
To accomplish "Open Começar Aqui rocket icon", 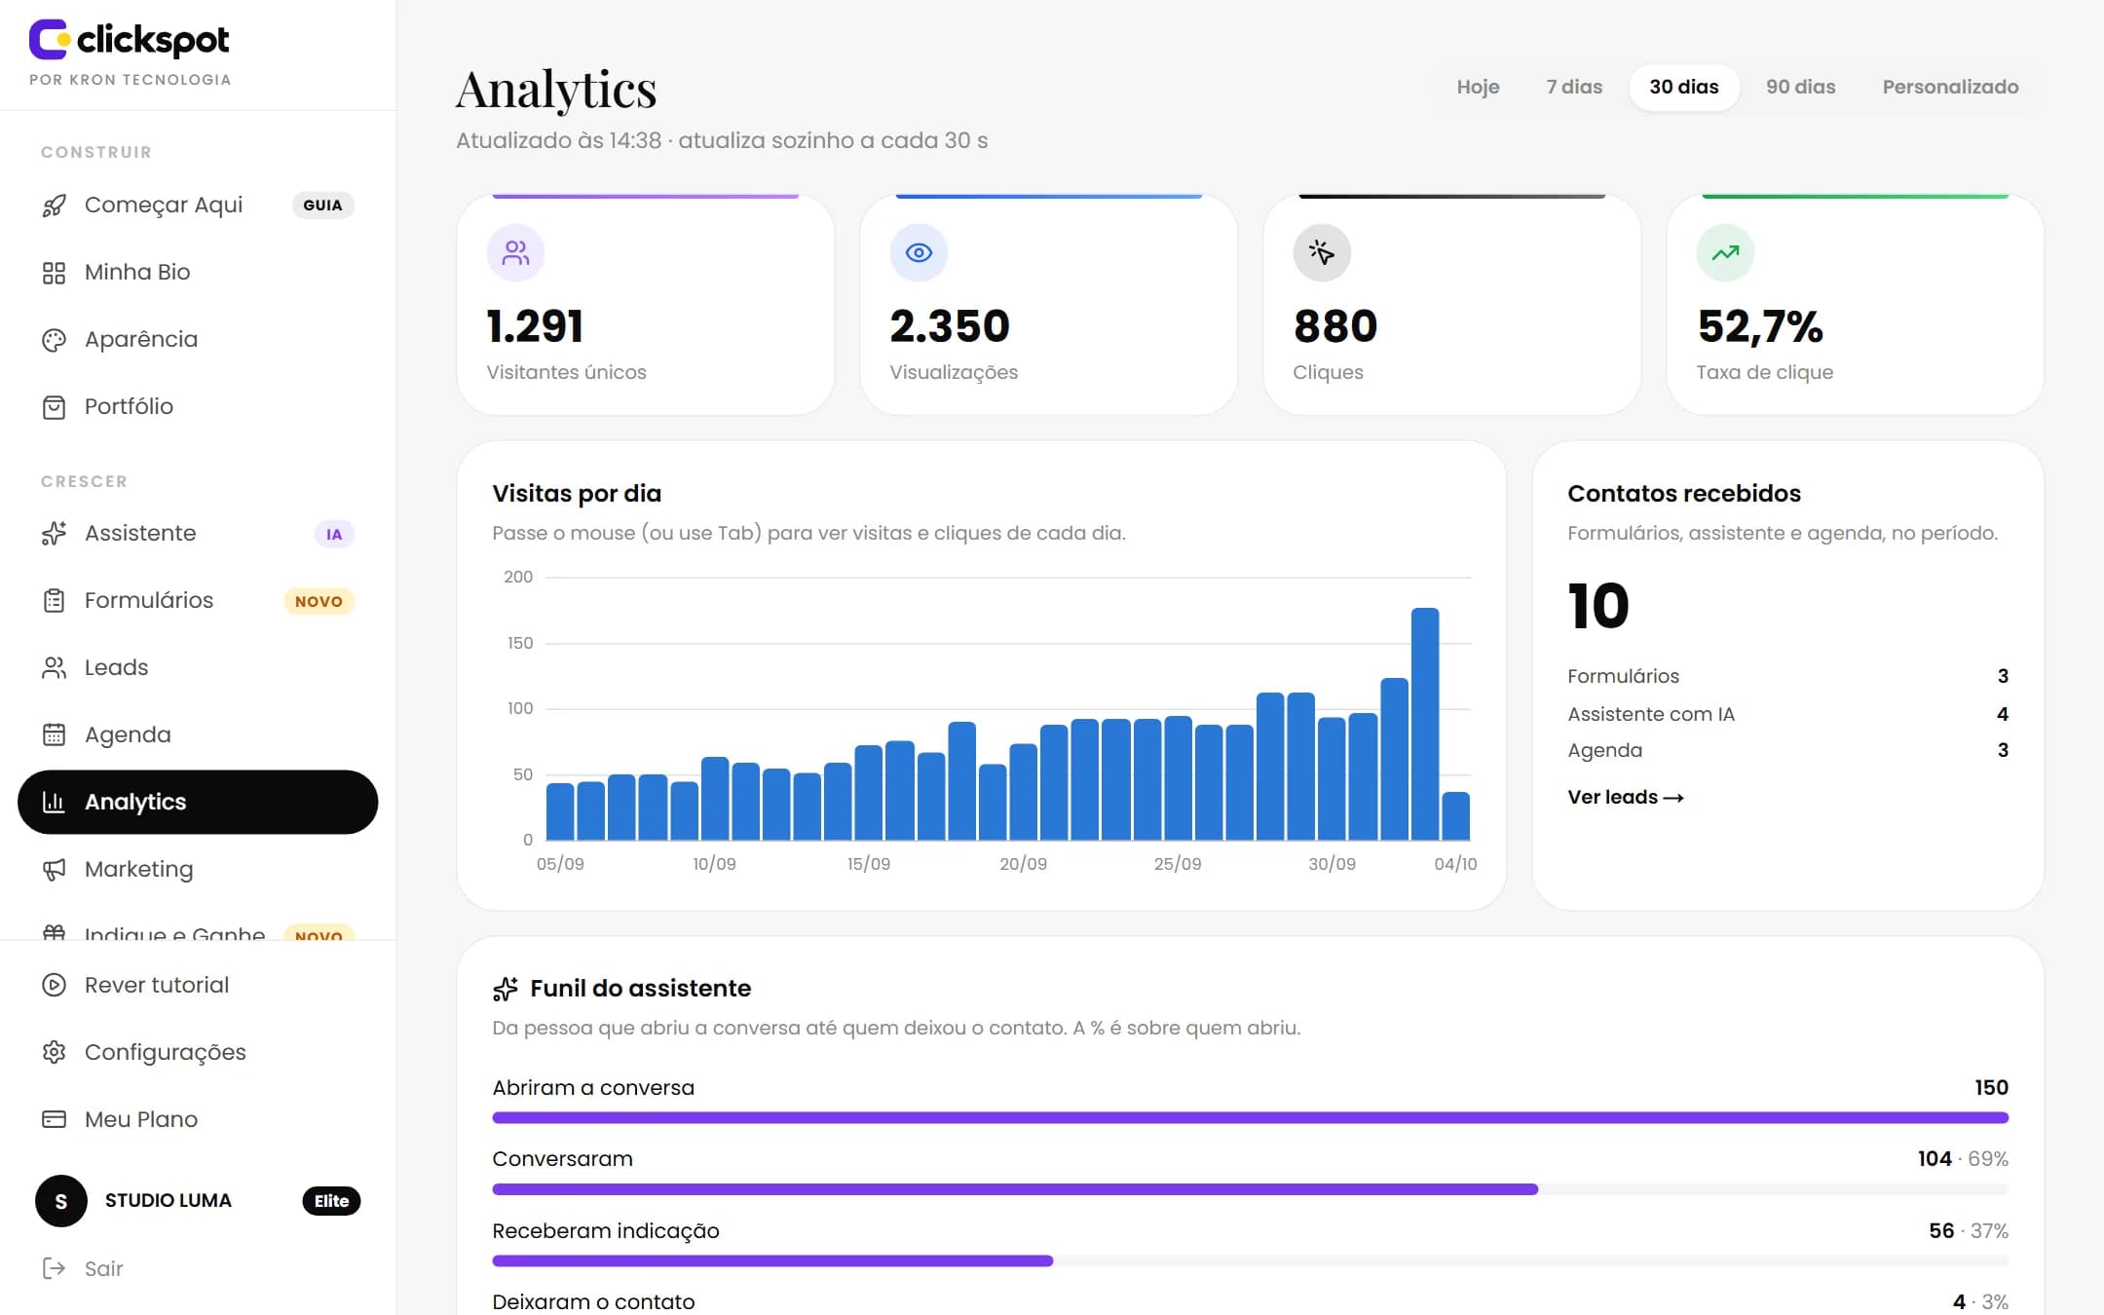I will point(55,206).
